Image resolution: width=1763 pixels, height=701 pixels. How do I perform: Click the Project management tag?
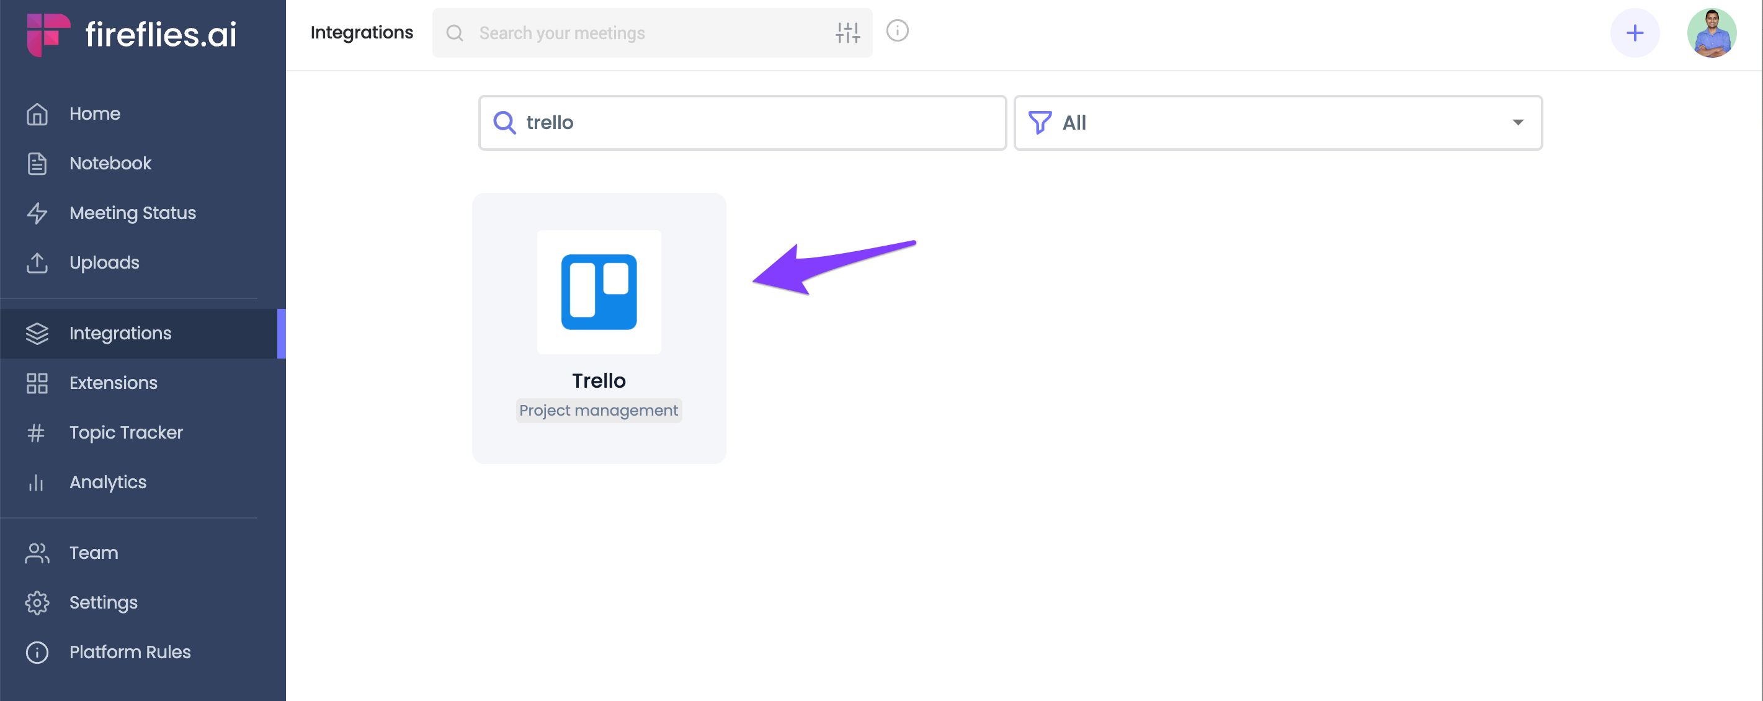coord(599,411)
